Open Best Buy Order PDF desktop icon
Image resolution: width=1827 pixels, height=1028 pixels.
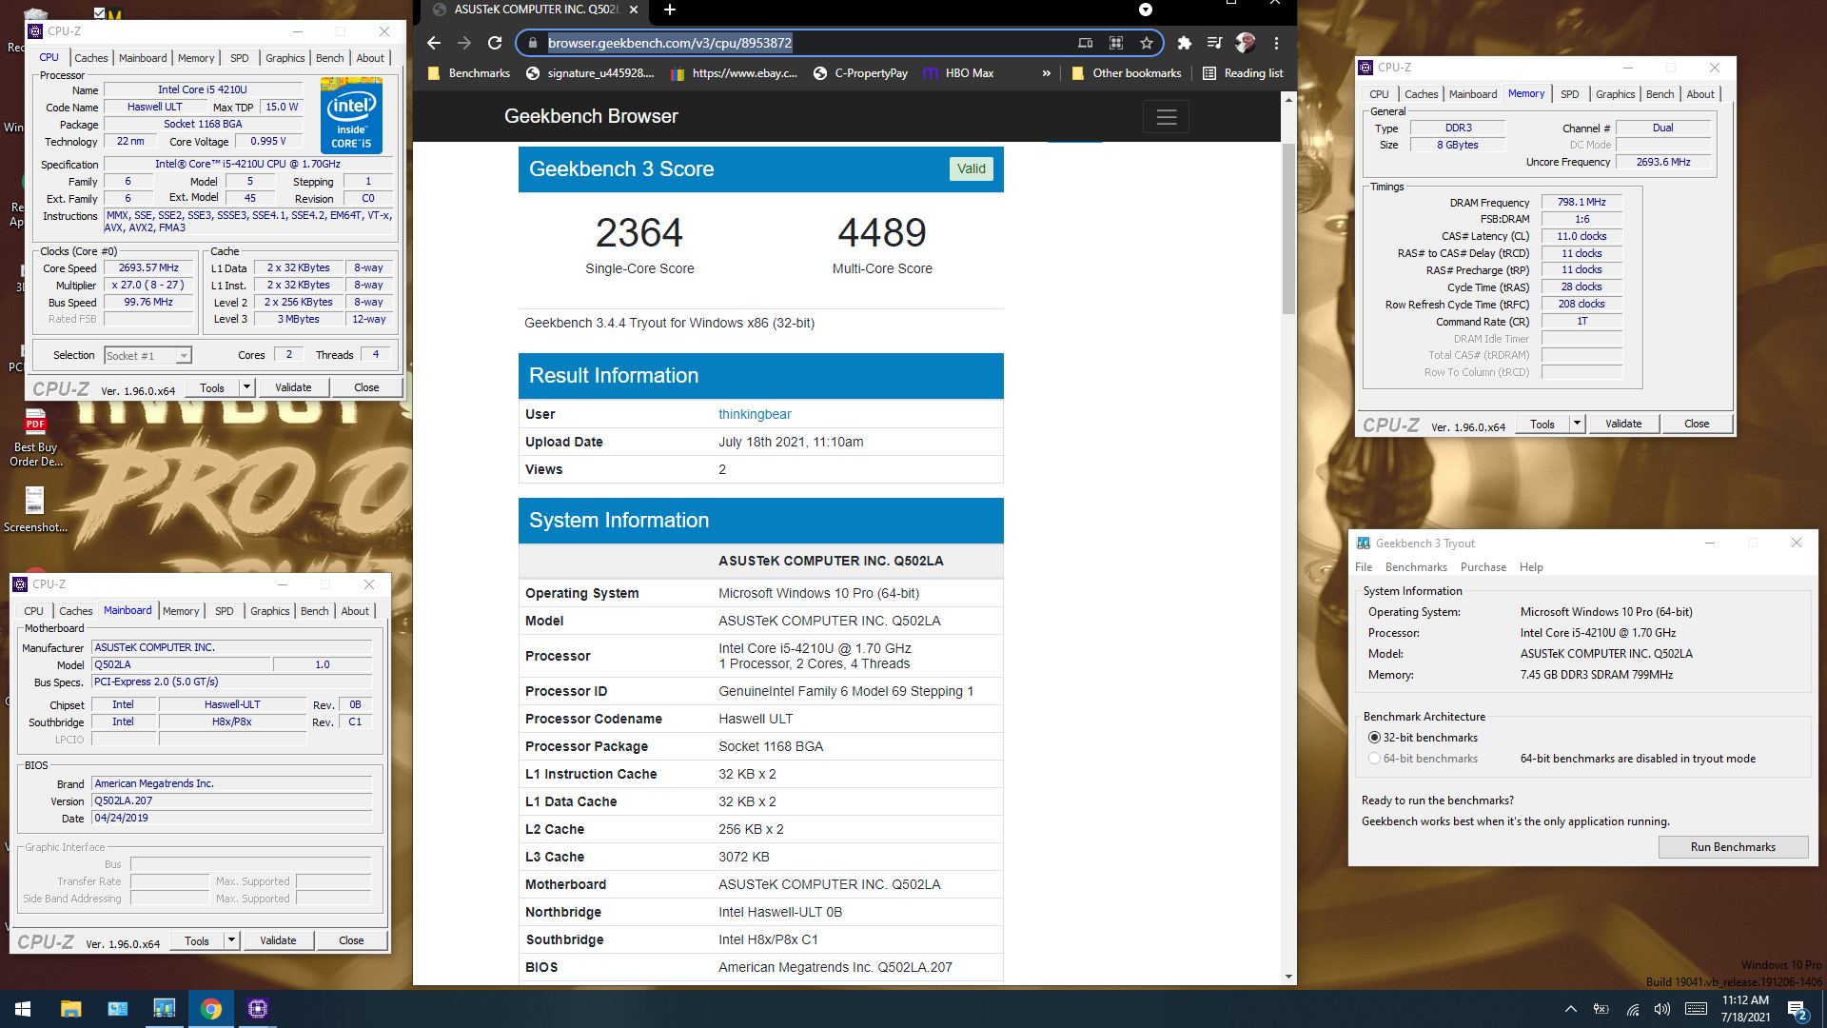35,439
